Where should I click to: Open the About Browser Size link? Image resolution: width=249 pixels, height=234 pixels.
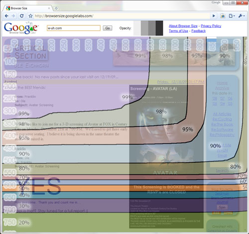click(183, 26)
